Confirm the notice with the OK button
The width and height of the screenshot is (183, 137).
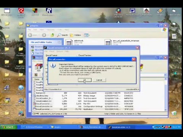pyautogui.click(x=85, y=80)
